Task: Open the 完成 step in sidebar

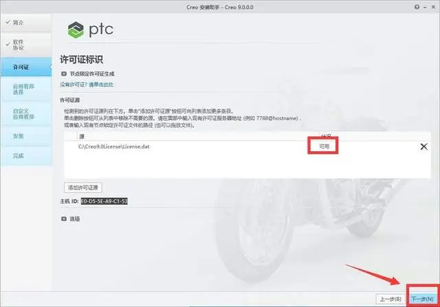Action: click(26, 156)
